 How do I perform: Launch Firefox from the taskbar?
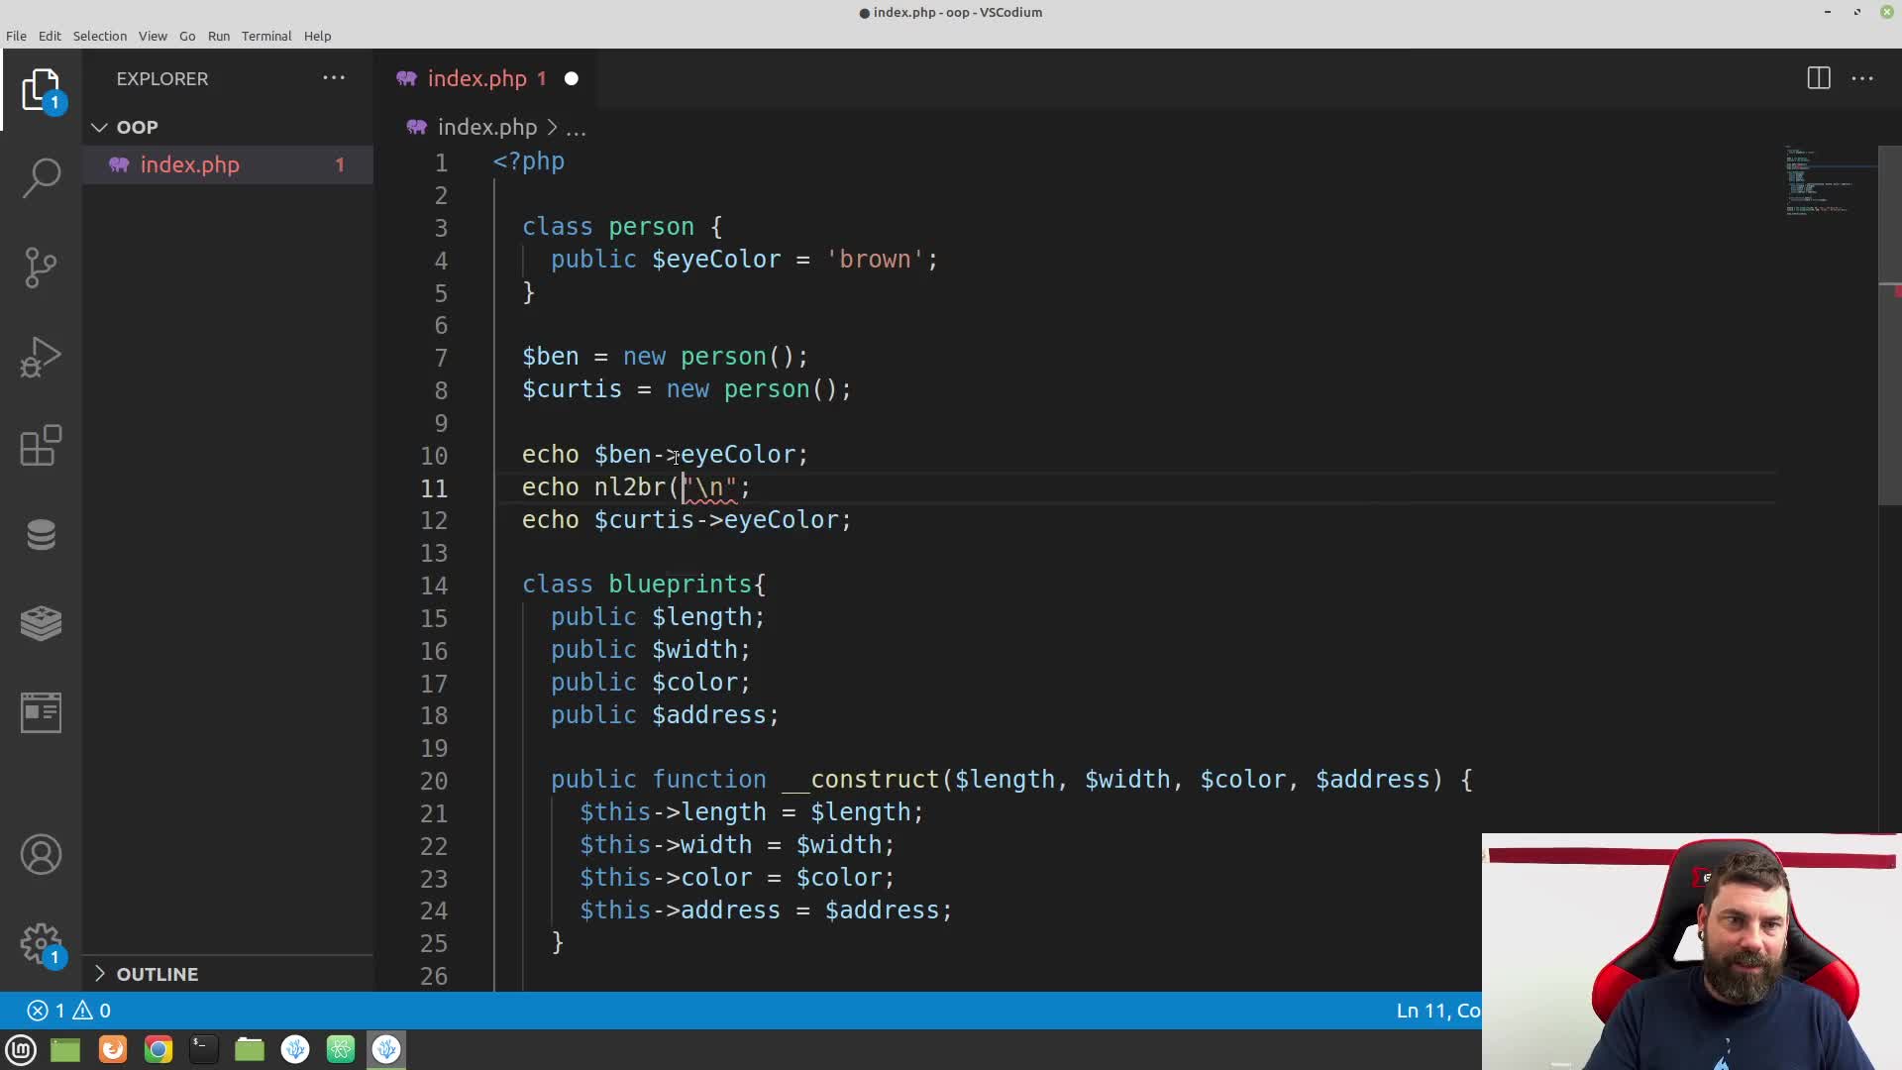113,1049
